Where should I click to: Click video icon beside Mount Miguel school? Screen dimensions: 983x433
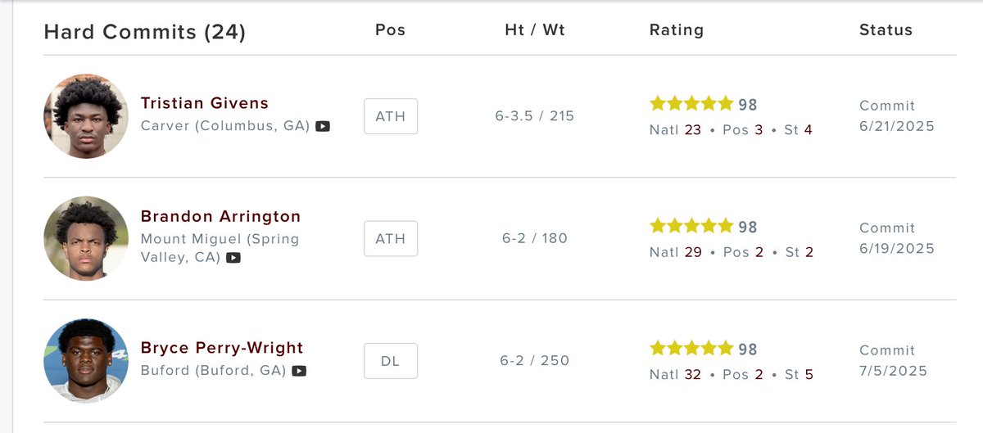(233, 258)
